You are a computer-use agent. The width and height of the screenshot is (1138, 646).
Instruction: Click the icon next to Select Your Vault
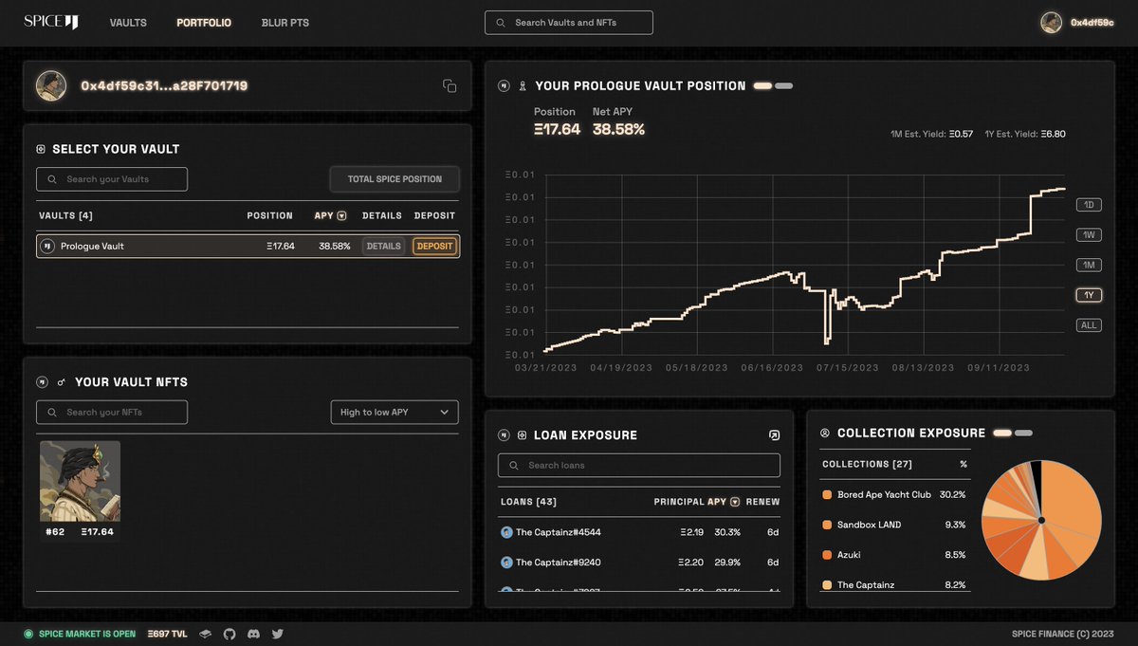point(41,150)
